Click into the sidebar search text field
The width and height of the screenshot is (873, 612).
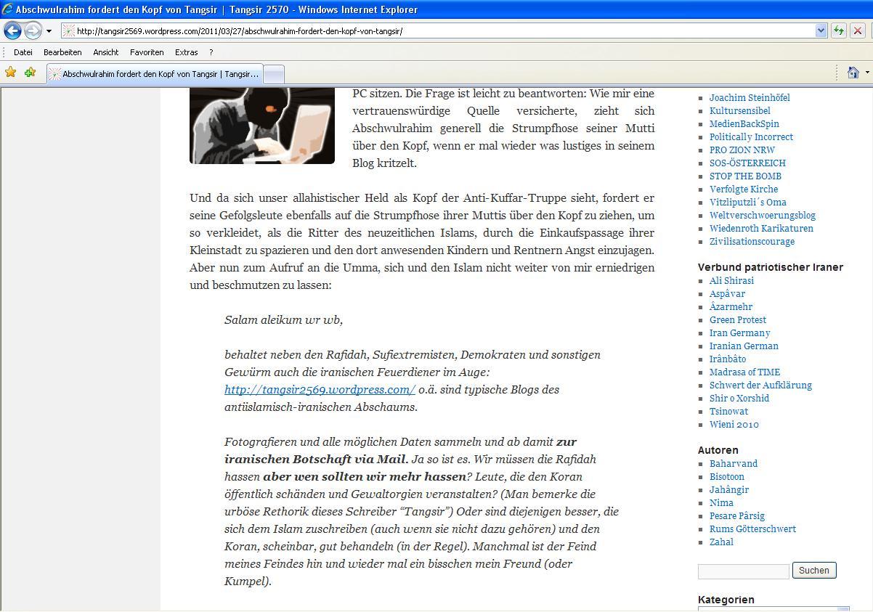743,571
